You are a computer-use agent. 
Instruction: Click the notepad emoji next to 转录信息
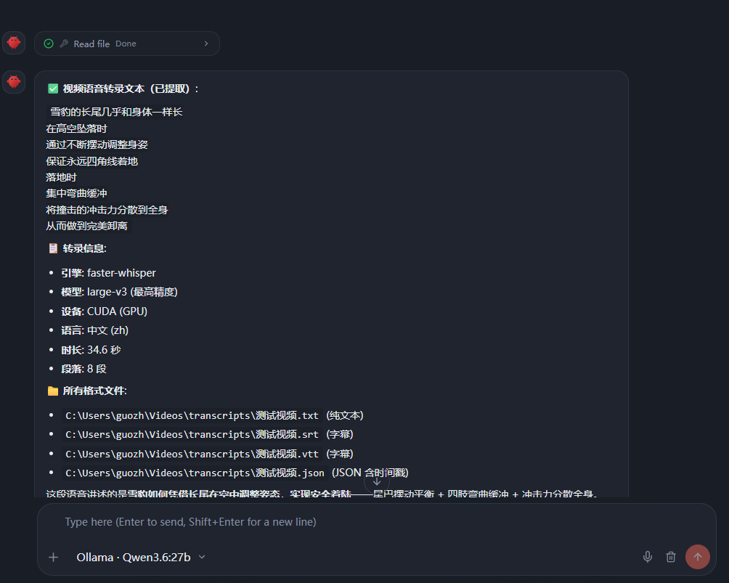tap(53, 248)
